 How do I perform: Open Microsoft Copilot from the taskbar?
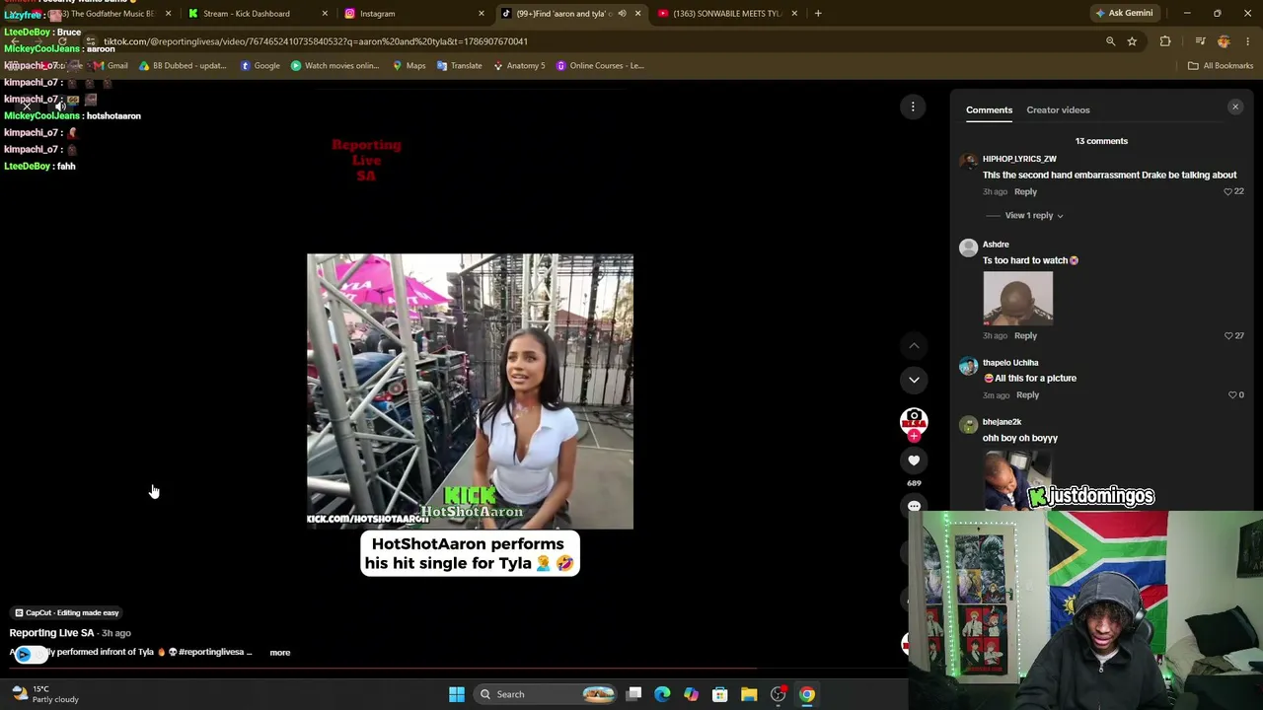[691, 694]
